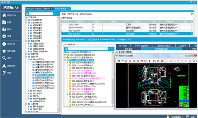Expand the 铲土运输机械 tree node

(26, 20)
